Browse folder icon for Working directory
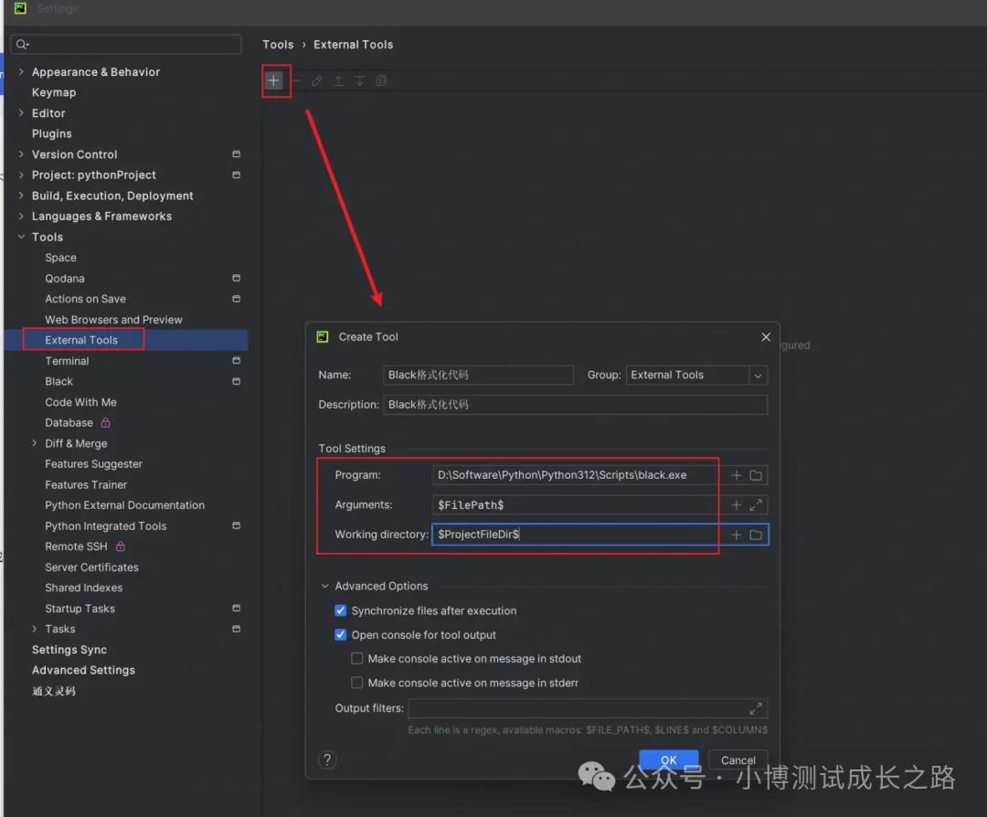 pos(756,535)
